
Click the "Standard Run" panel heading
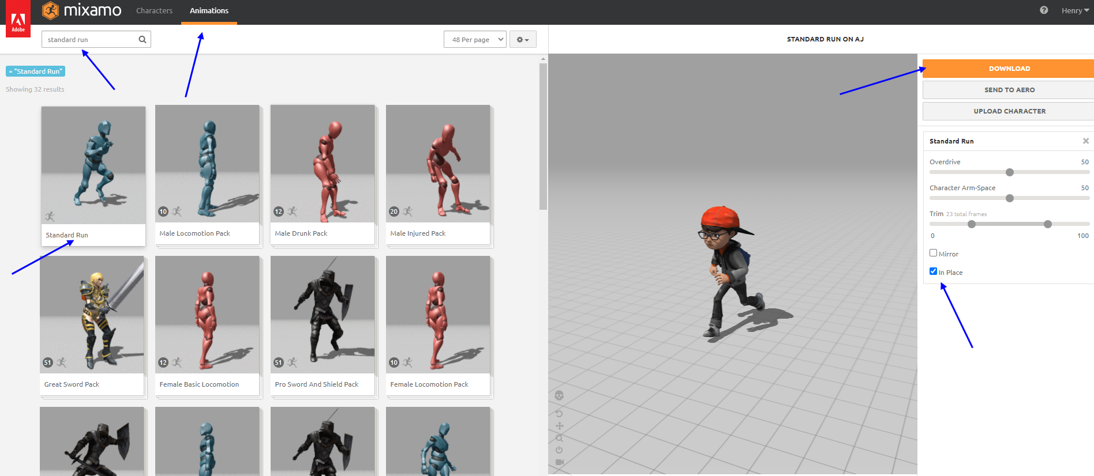[x=951, y=141]
